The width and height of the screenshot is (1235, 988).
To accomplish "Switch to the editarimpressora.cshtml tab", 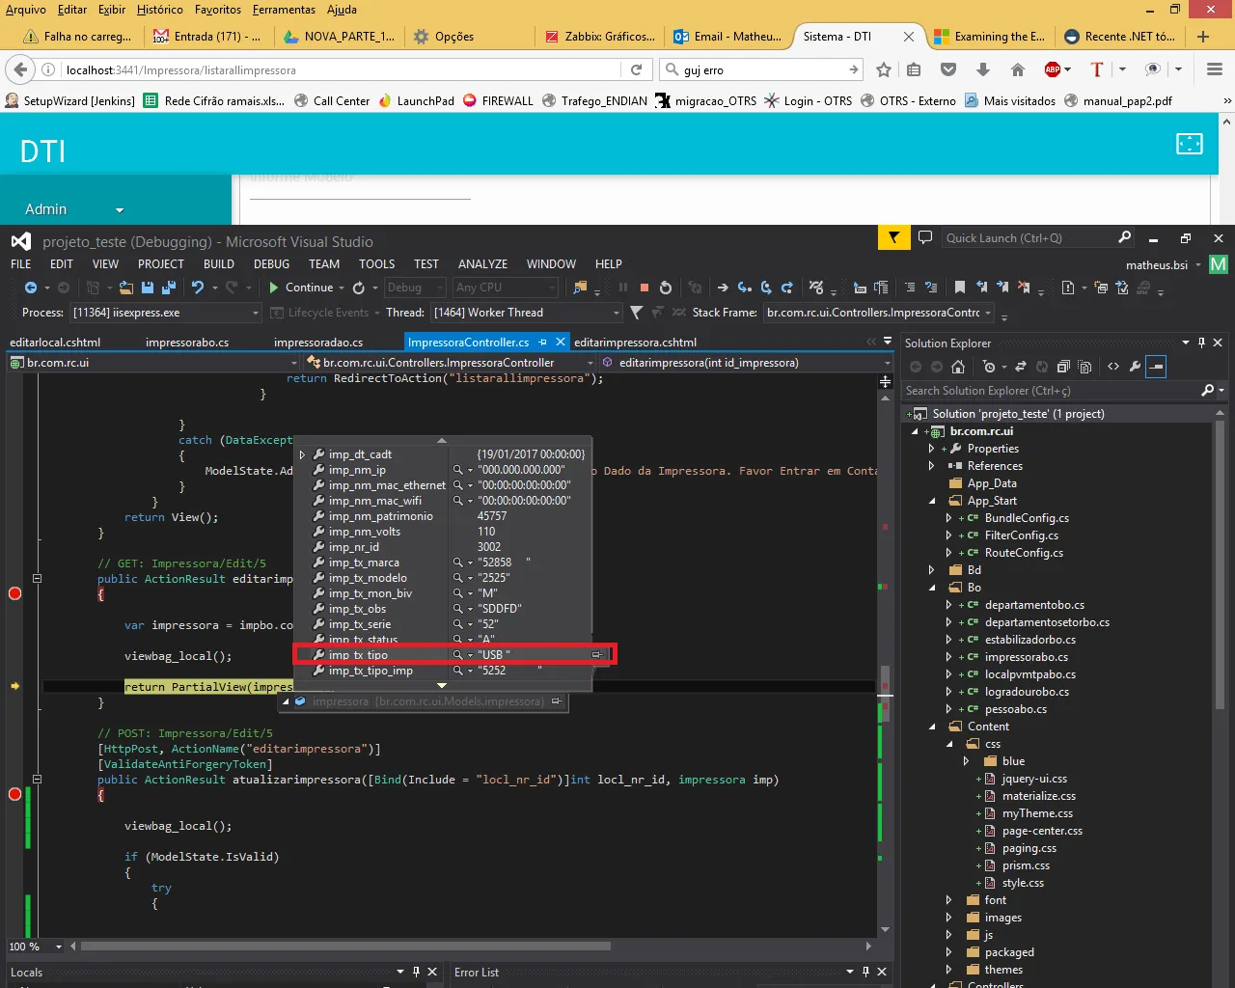I will coord(635,343).
